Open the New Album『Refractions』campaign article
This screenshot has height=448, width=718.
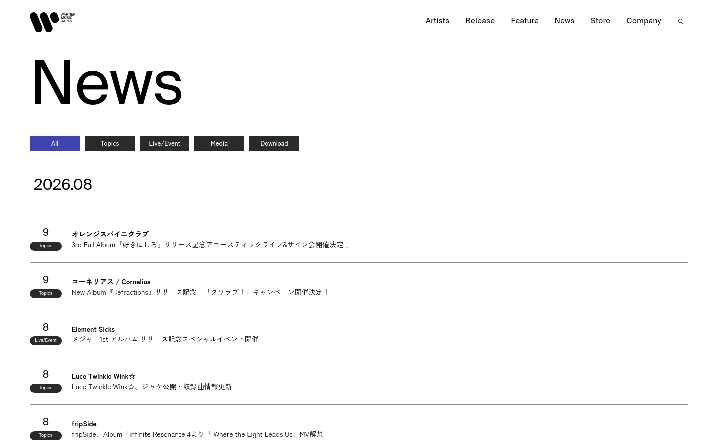(200, 292)
